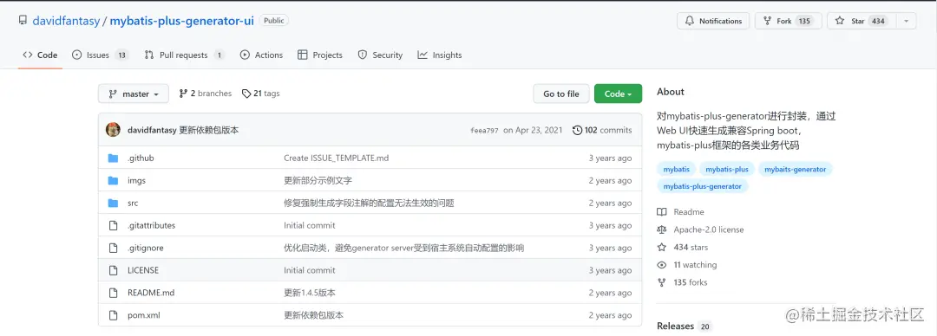The height and width of the screenshot is (336, 937).
Task: Click the Star icon in the header
Action: point(840,21)
